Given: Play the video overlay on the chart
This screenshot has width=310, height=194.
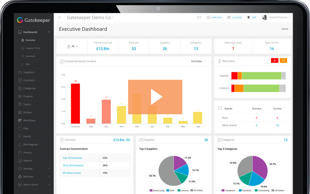Looking at the screenshot, I should [156, 97].
